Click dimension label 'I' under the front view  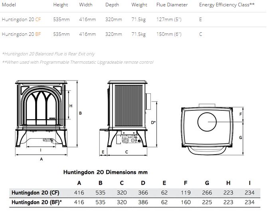click(41, 150)
